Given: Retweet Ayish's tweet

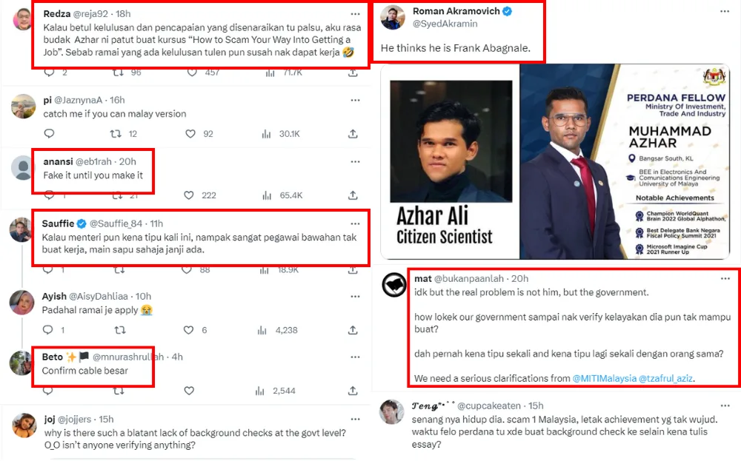Looking at the screenshot, I should click(x=117, y=330).
